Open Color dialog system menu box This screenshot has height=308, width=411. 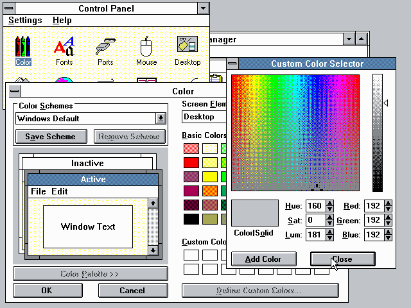14,91
